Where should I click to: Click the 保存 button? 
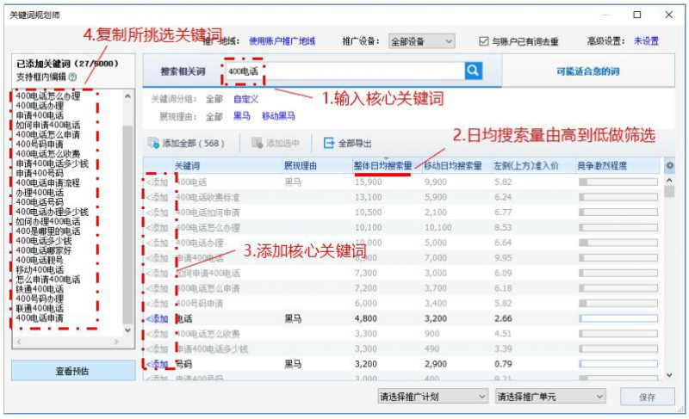(648, 397)
